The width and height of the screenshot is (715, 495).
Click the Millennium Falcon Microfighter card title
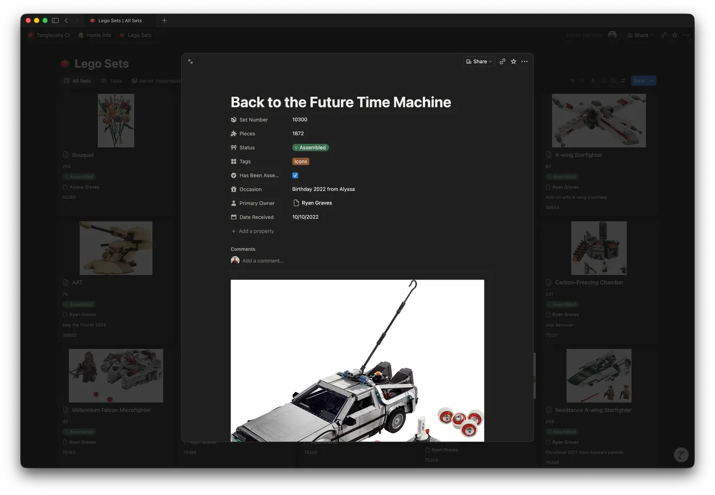click(x=112, y=410)
